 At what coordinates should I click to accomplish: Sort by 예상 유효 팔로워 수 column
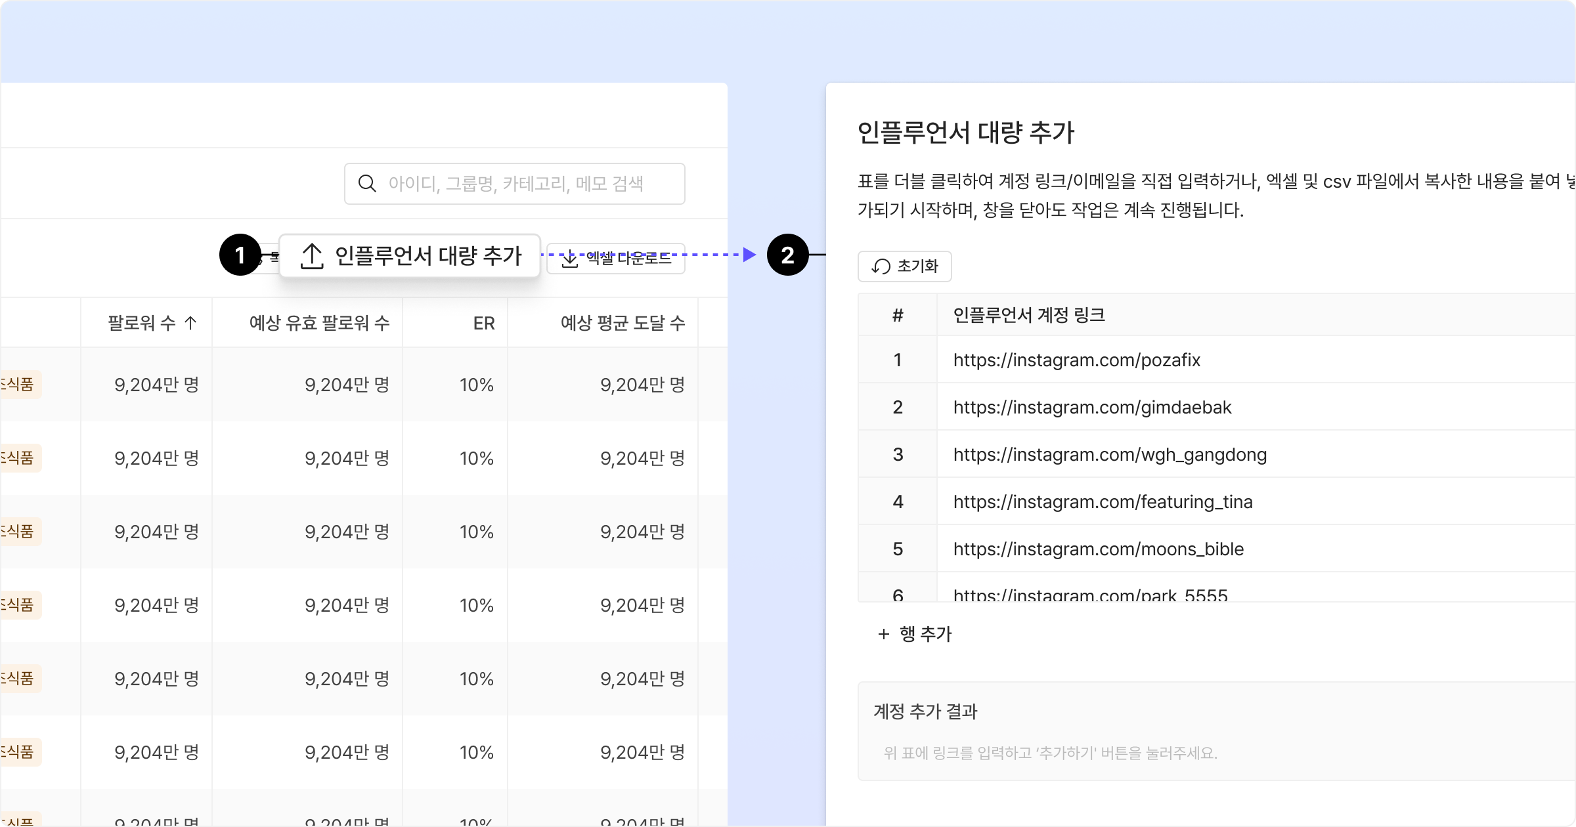[x=319, y=323]
